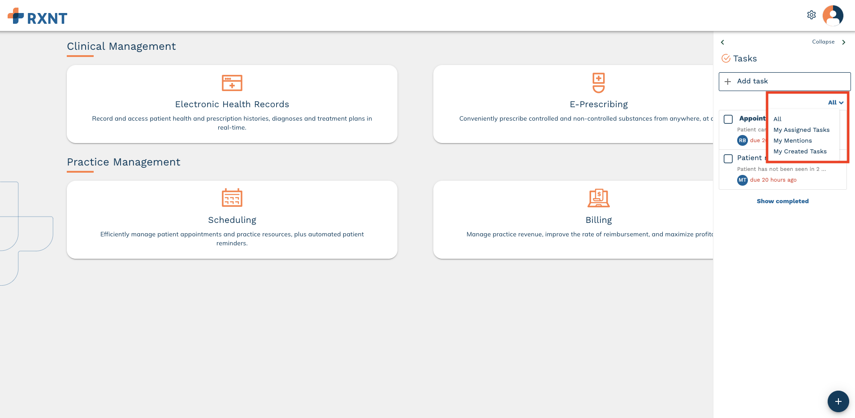This screenshot has width=855, height=418.
Task: Click the left chevron in tasks panel
Action: pos(722,42)
